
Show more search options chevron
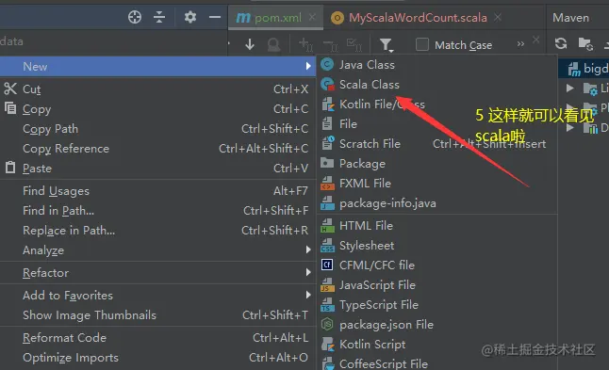(520, 44)
